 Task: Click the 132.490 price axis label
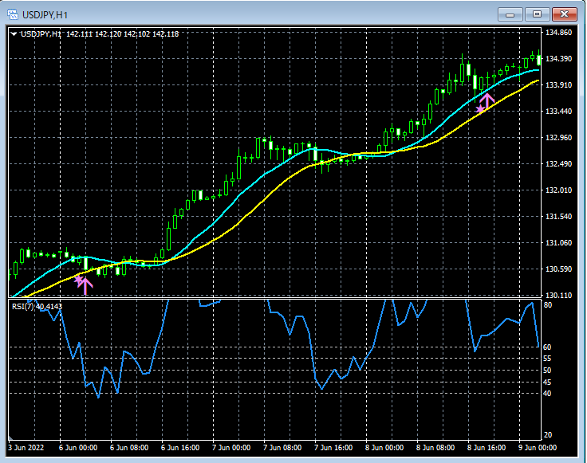(559, 164)
